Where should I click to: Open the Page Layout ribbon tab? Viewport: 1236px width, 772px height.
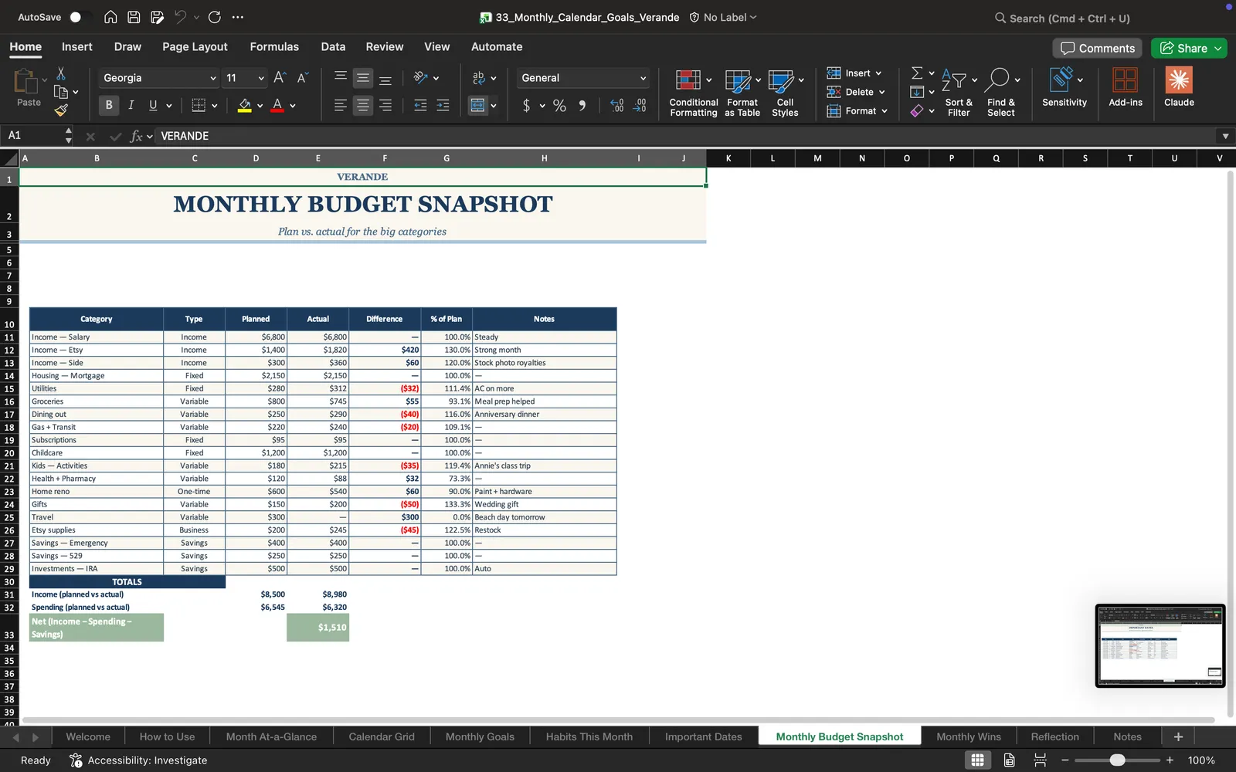(x=195, y=46)
